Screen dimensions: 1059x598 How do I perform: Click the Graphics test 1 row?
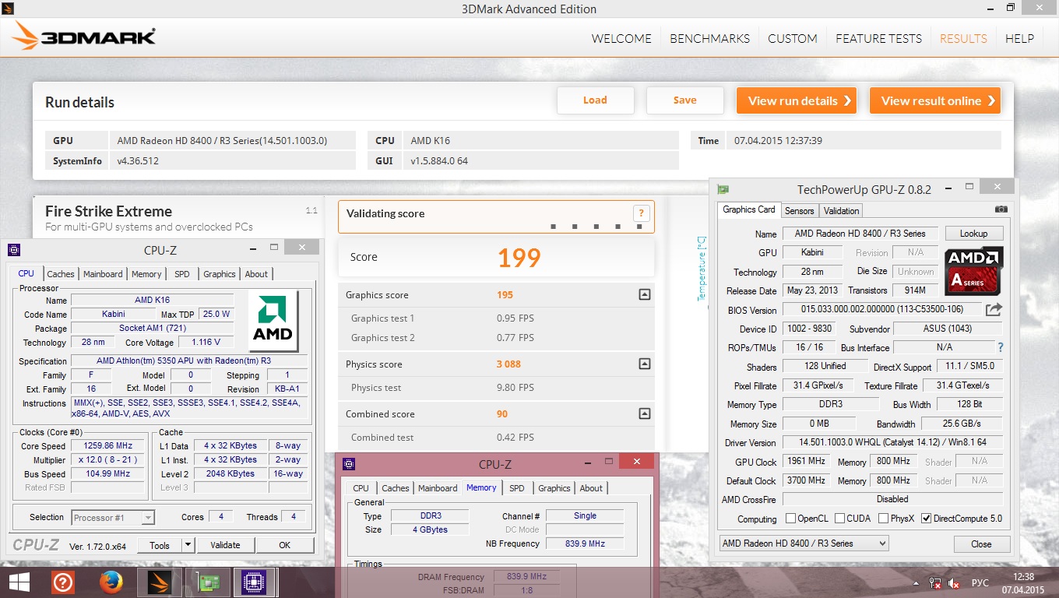point(496,318)
